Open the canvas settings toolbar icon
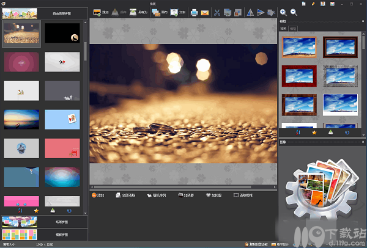Screen dimensions: 367x248 coord(156,12)
